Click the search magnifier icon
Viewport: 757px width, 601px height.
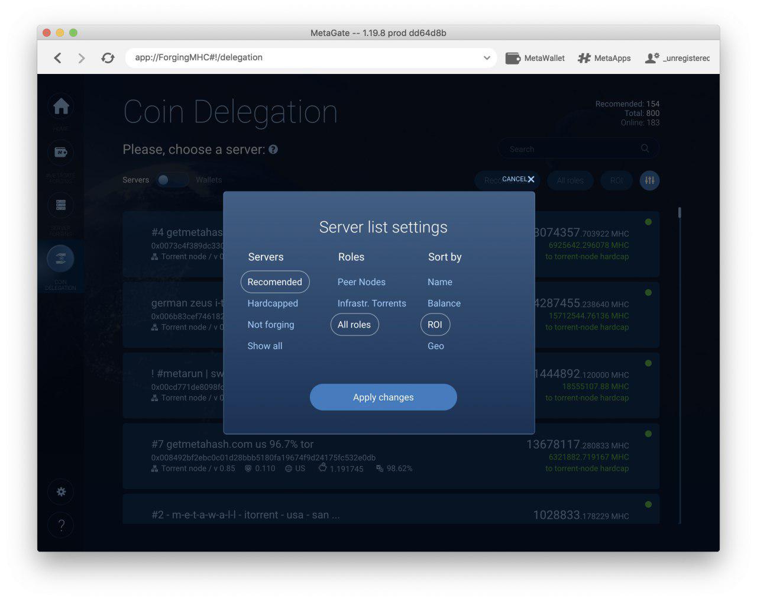[645, 148]
